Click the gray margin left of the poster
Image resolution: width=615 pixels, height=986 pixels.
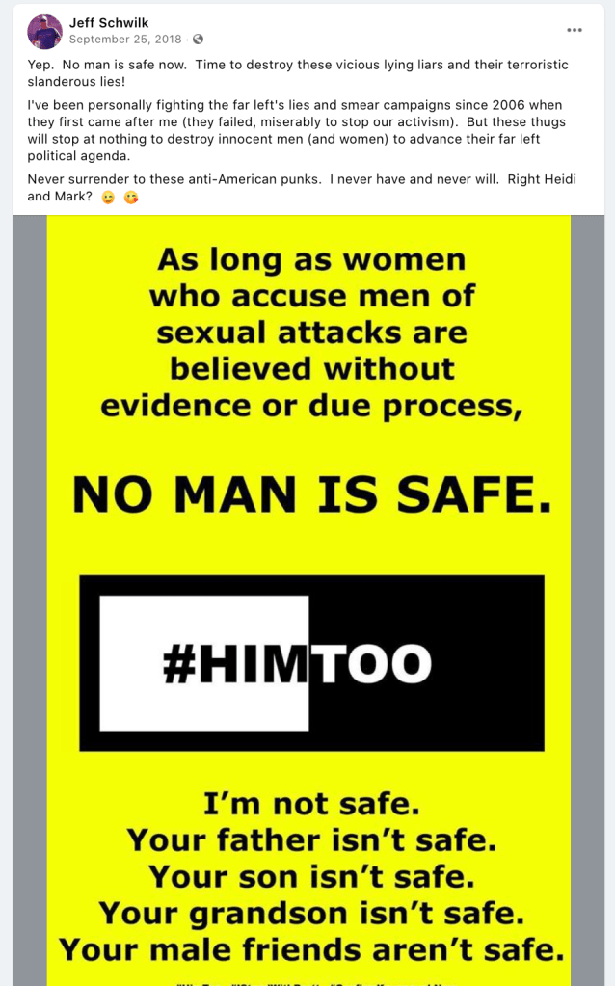(30, 600)
